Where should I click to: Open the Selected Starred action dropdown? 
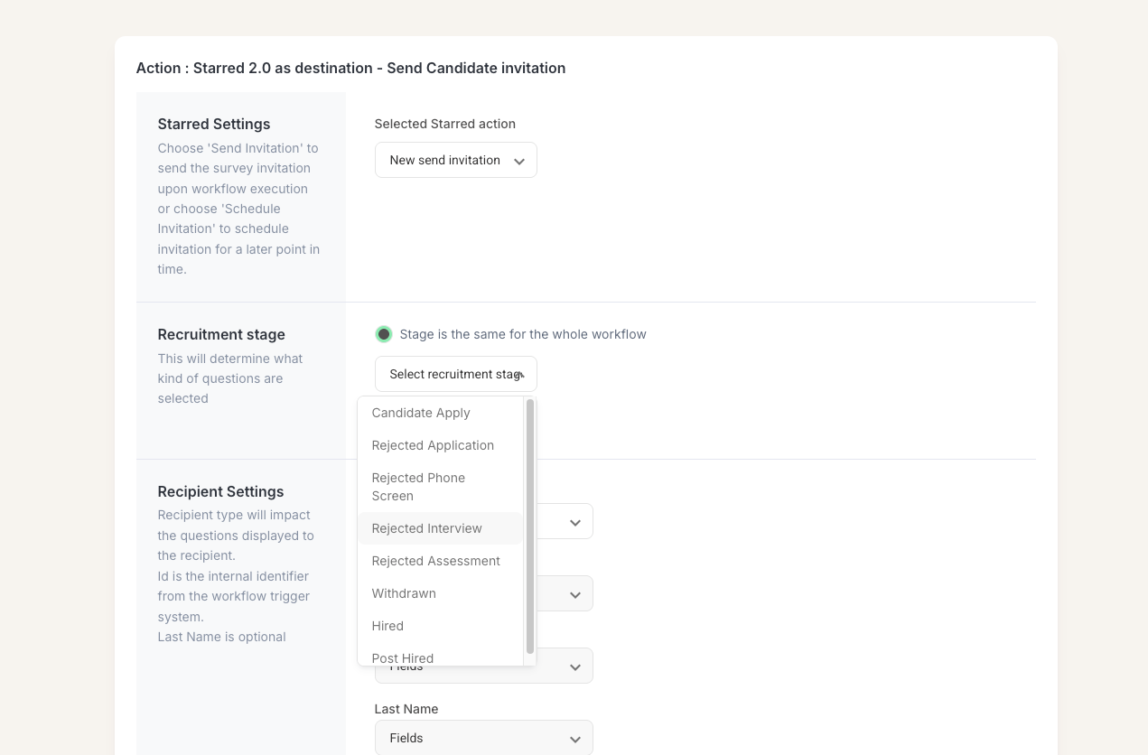pos(455,160)
